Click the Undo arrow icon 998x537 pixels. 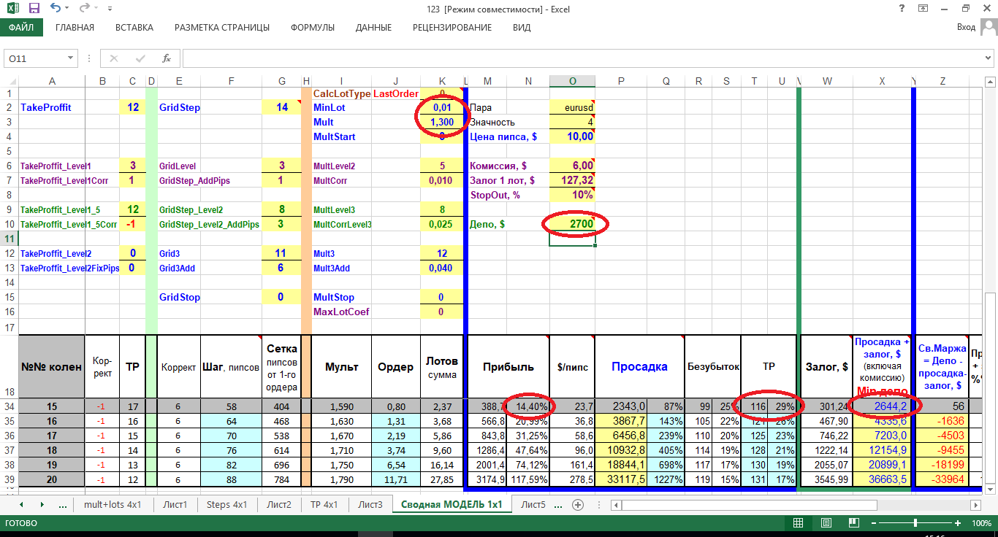coord(56,9)
